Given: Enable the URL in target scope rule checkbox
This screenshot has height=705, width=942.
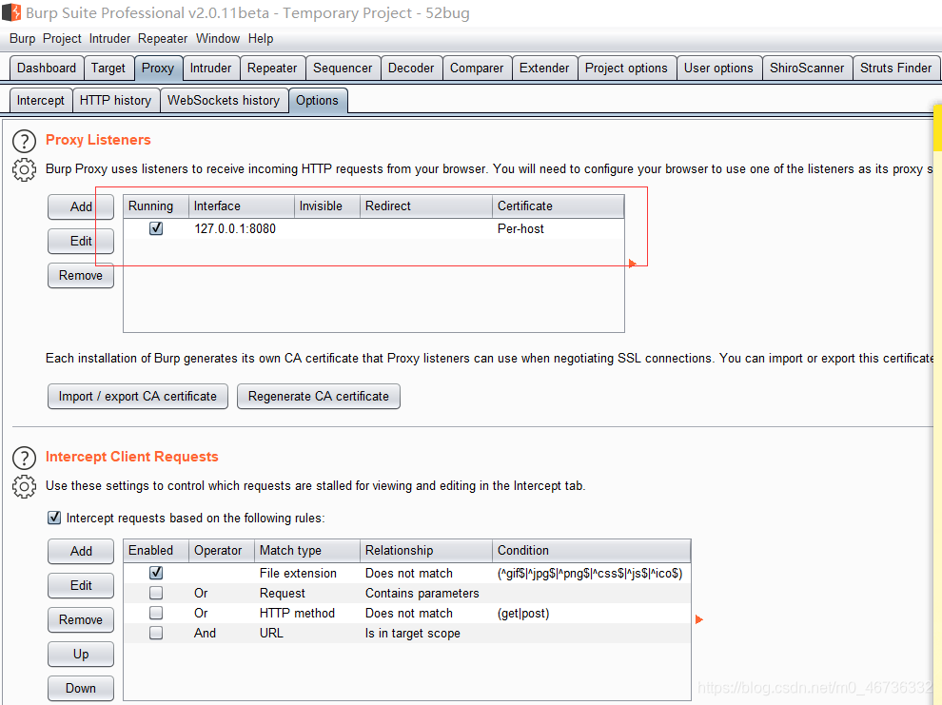Looking at the screenshot, I should coord(156,633).
